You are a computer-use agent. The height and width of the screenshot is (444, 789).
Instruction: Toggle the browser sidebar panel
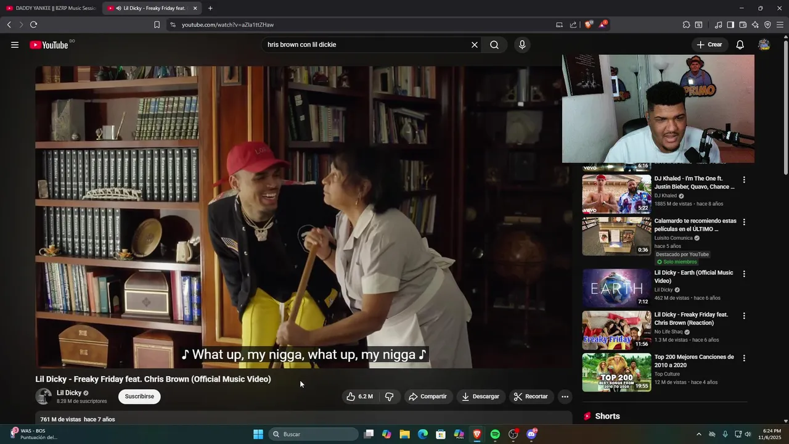point(730,25)
